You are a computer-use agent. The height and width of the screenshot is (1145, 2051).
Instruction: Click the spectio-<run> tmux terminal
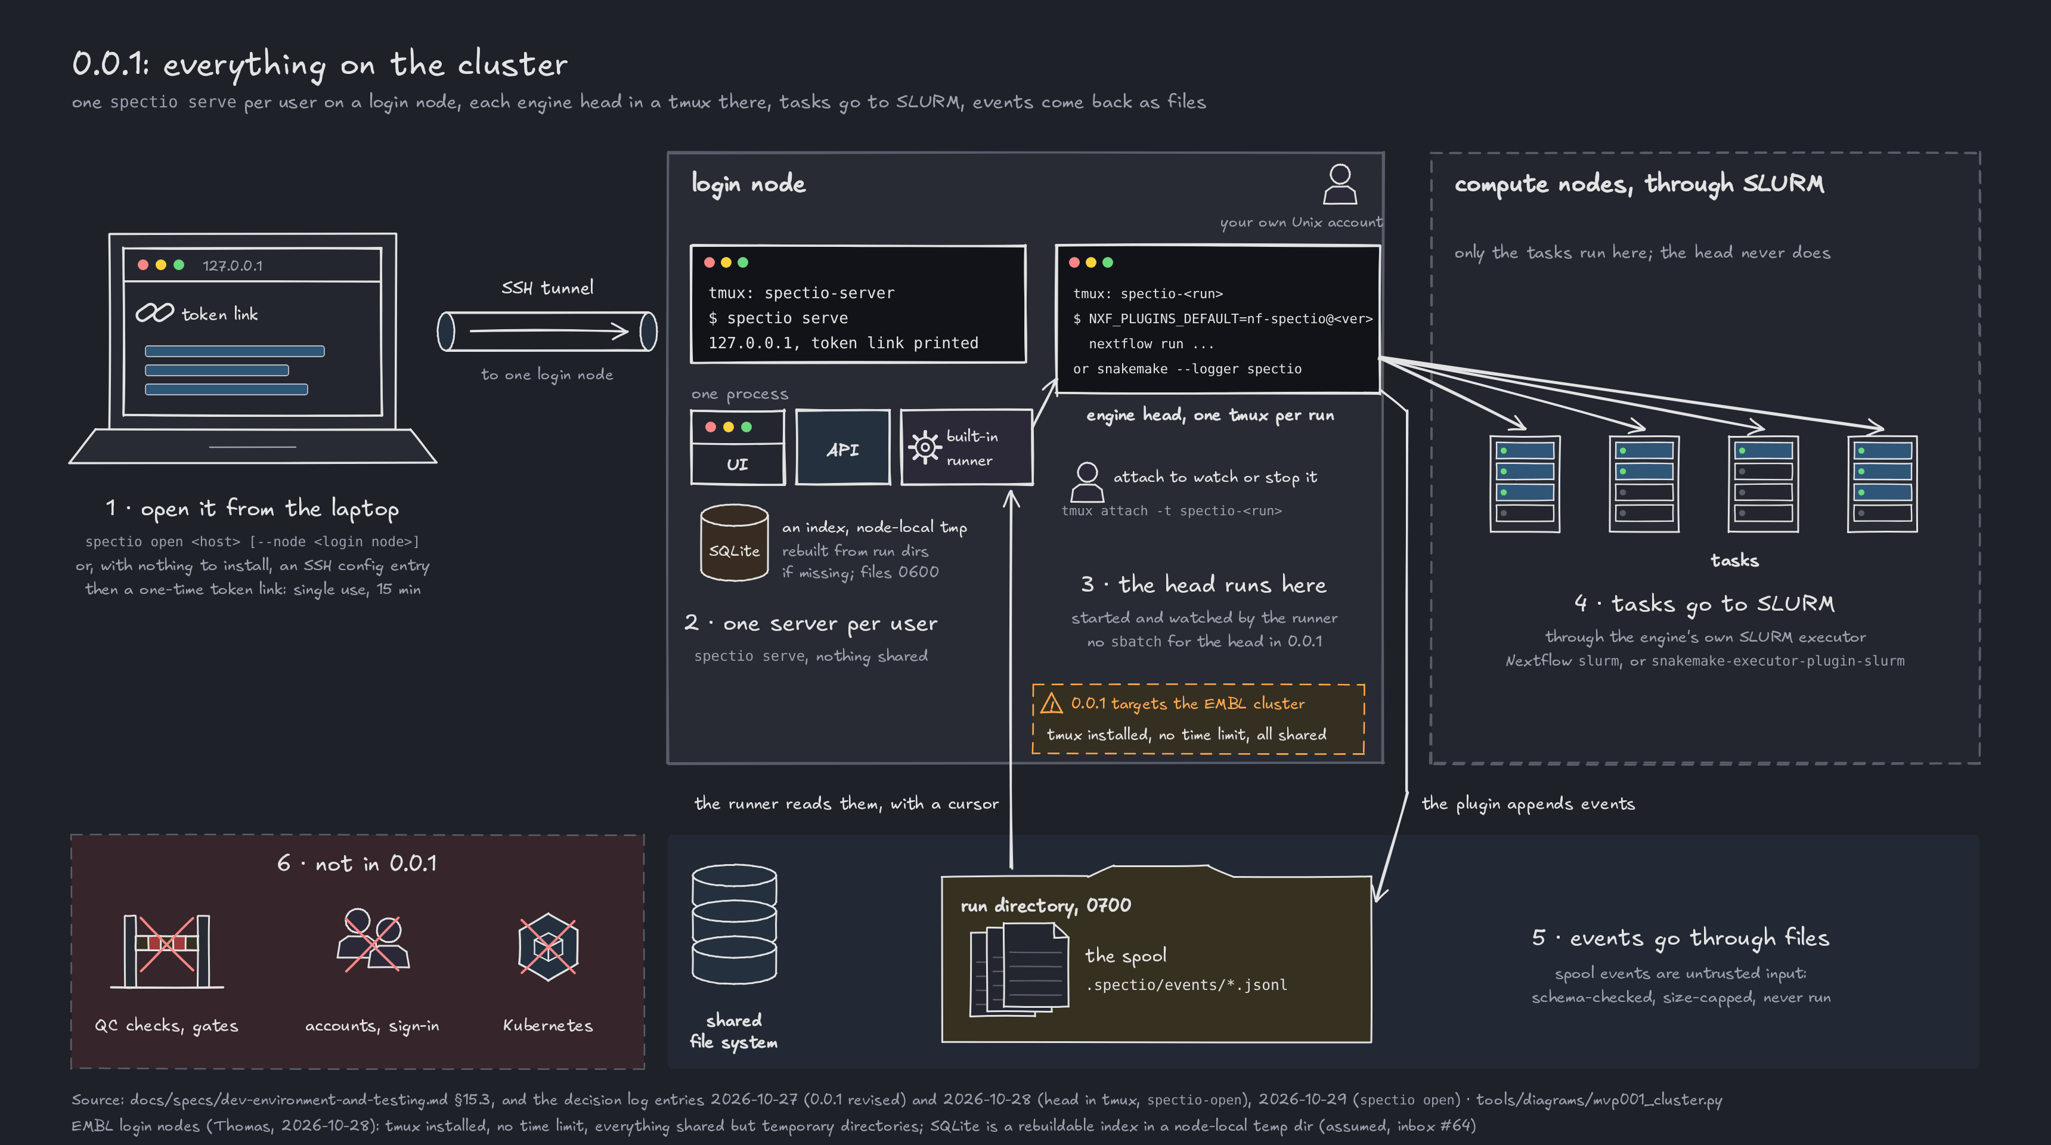(1217, 319)
